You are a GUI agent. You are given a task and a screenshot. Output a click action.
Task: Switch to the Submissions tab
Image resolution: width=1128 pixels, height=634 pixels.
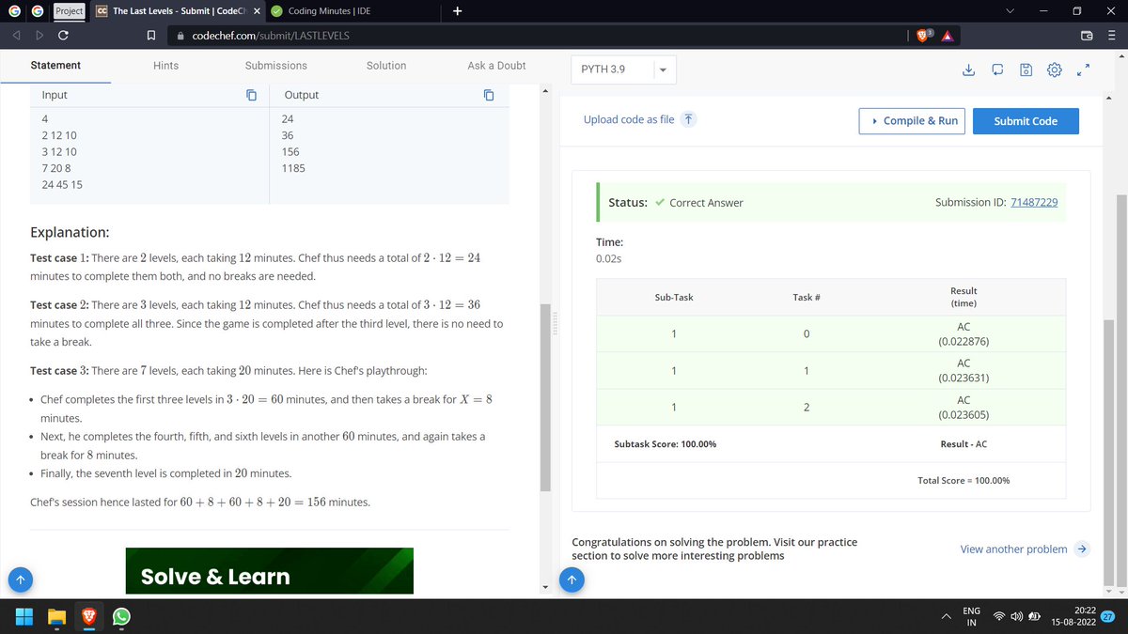tap(275, 66)
